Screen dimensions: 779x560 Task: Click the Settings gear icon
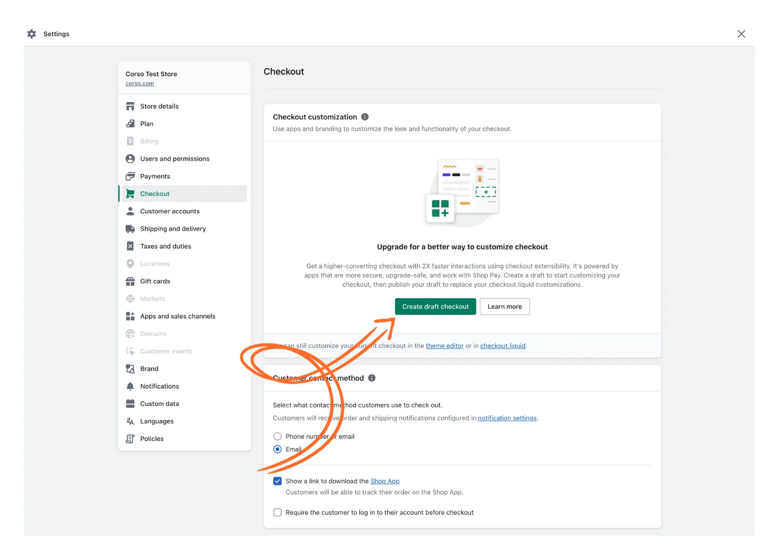tap(31, 34)
